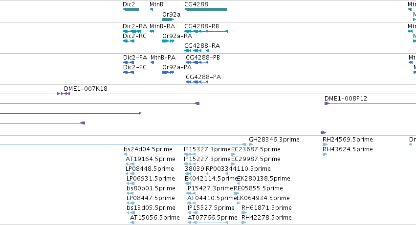Select the Or92a gene bar
Image resolution: width=416 pixels, height=225 pixels.
pos(168,20)
